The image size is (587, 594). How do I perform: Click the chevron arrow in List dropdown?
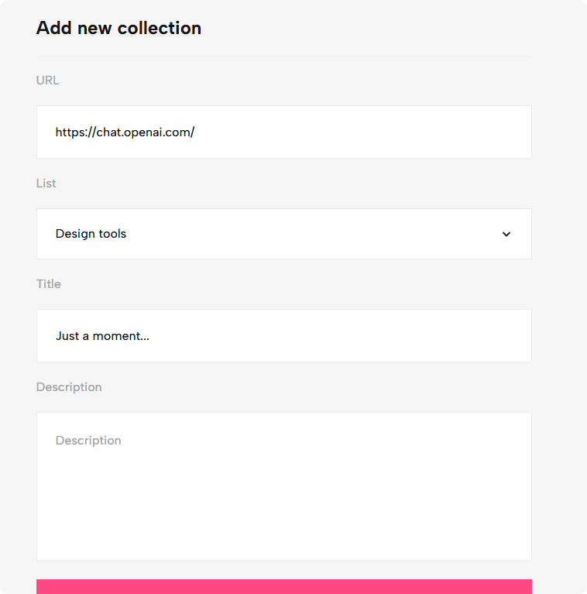click(x=506, y=234)
